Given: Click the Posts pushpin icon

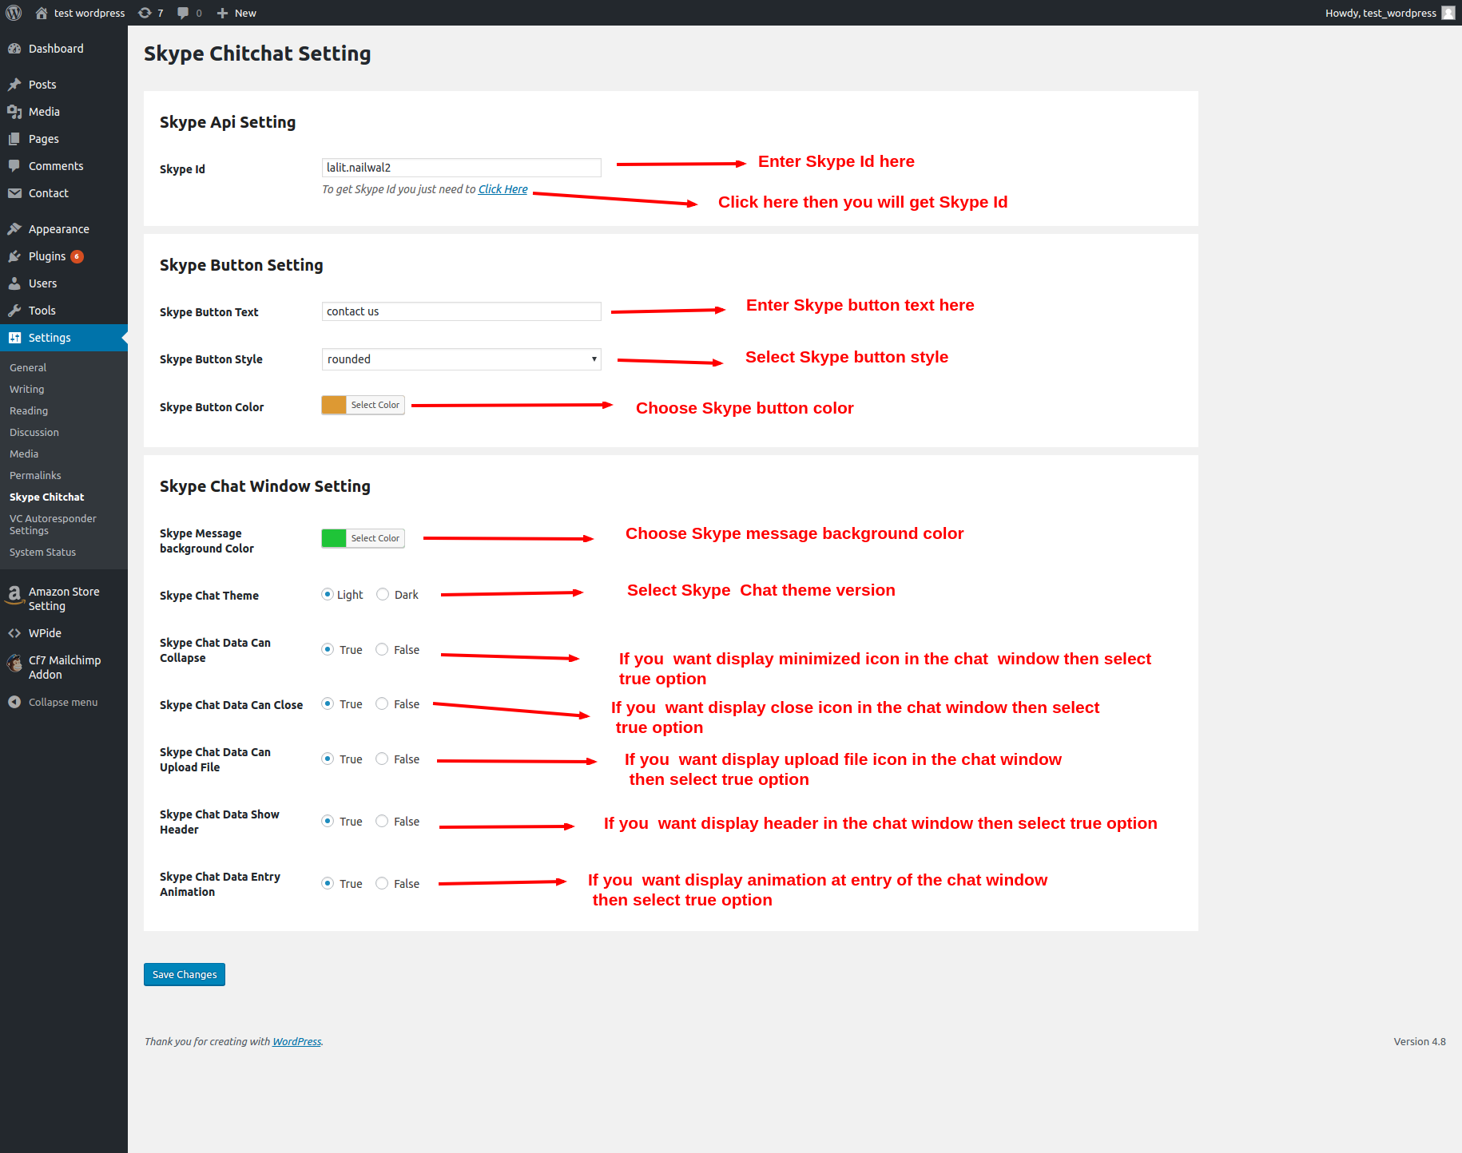Looking at the screenshot, I should (14, 85).
